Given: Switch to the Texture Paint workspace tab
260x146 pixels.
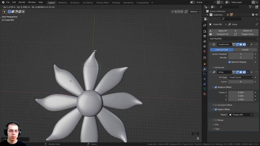Looking at the screenshot, I should [x=102, y=3].
